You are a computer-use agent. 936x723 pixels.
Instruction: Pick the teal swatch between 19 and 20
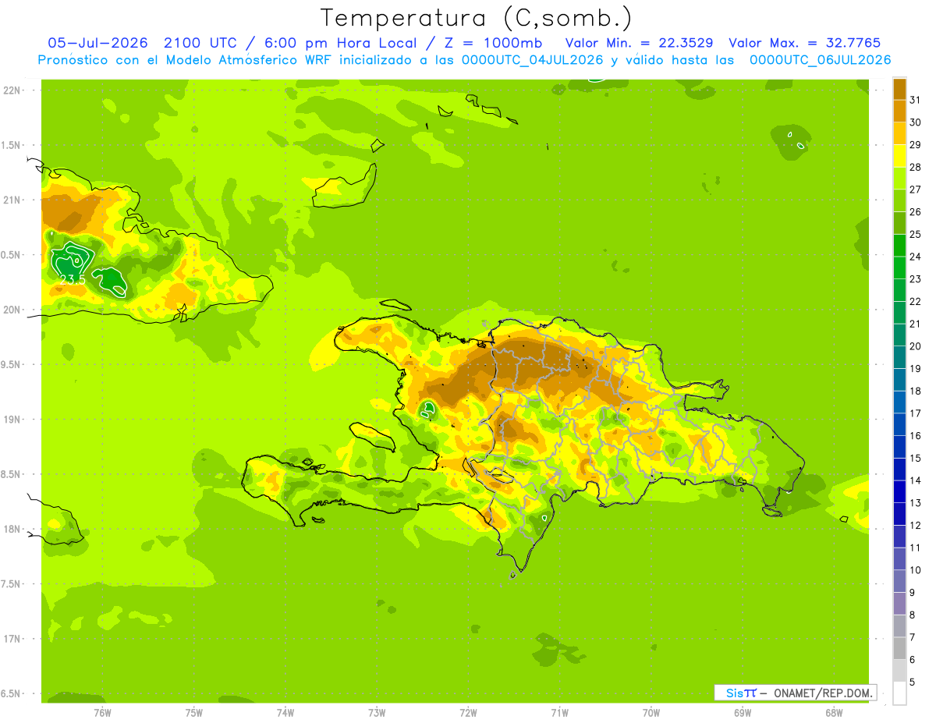click(899, 358)
